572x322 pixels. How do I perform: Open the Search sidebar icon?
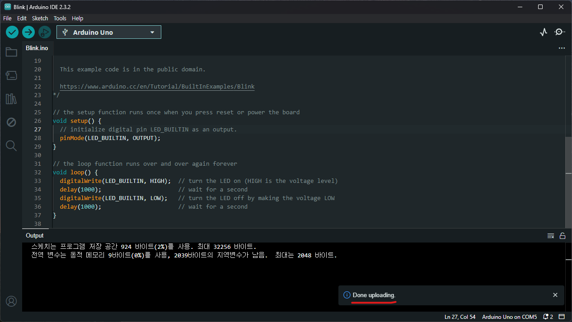(x=11, y=146)
